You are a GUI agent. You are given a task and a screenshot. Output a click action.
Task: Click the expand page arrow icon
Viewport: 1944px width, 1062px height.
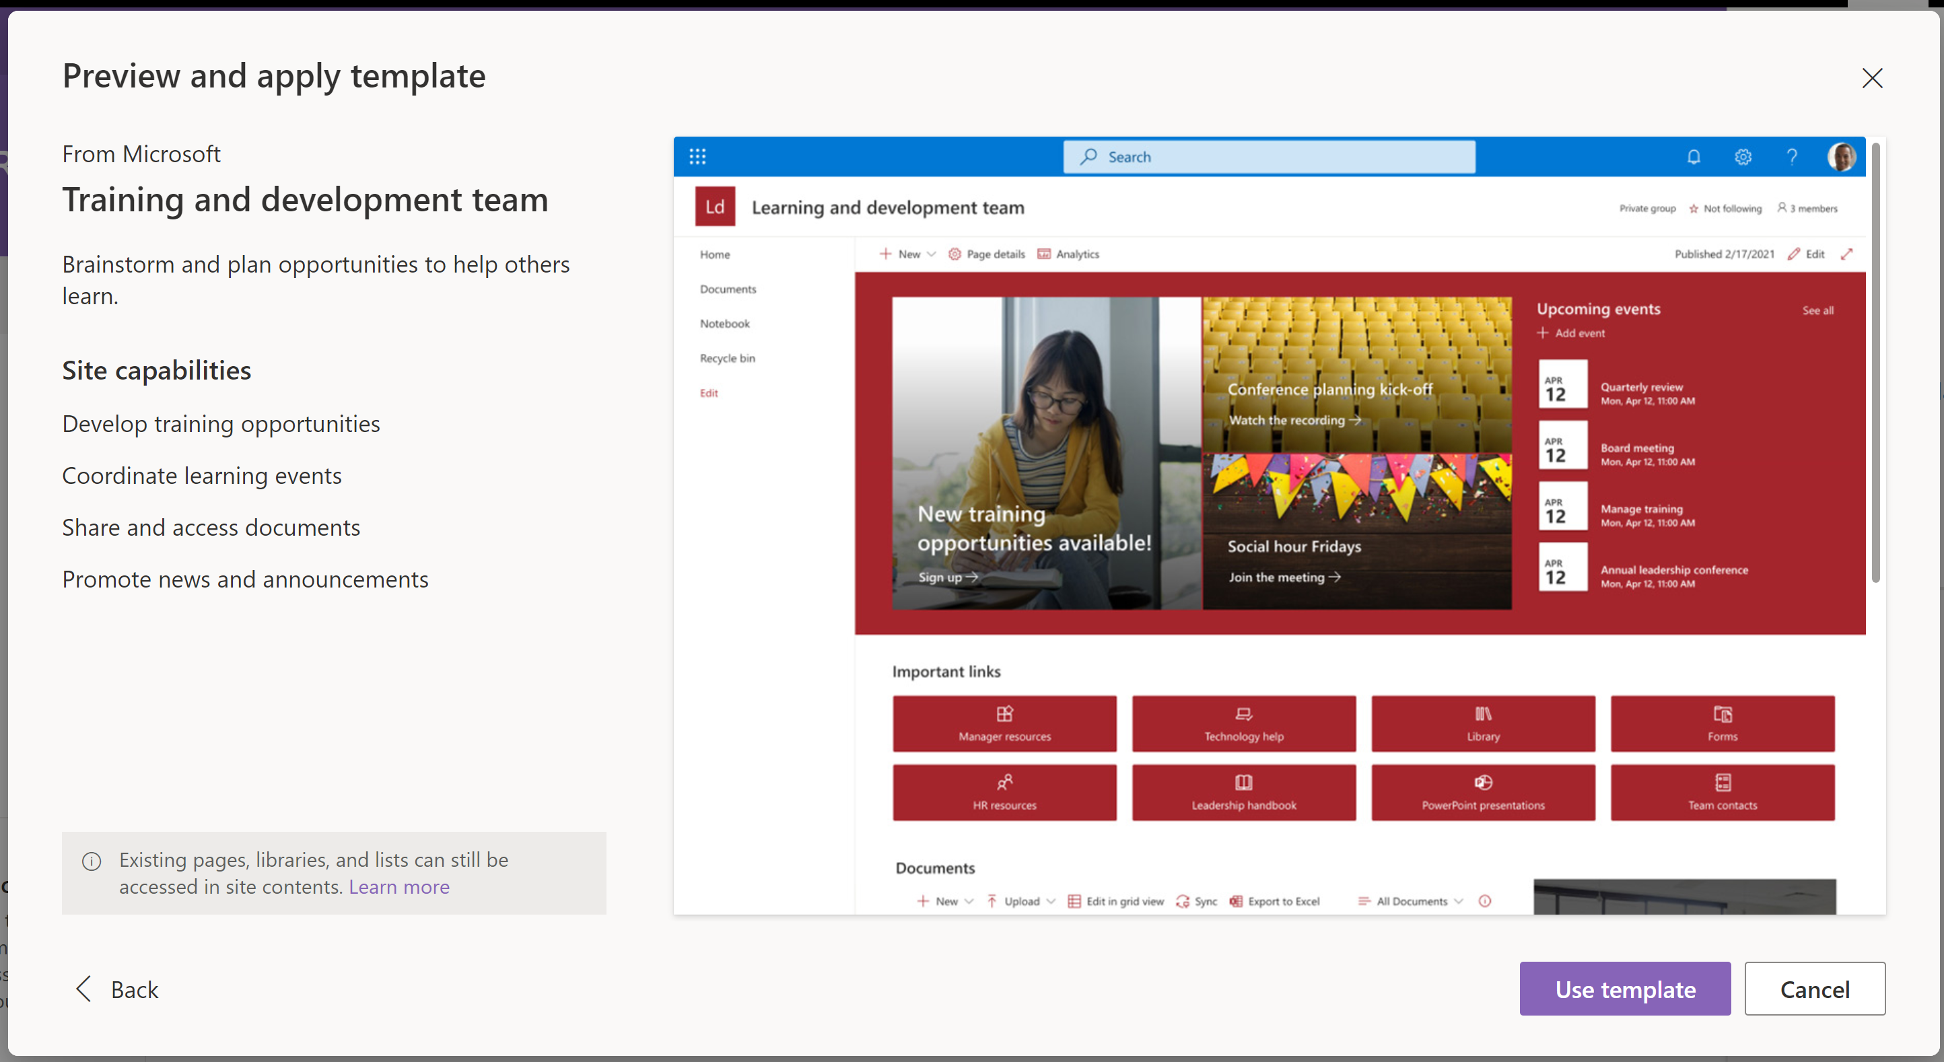(1846, 254)
